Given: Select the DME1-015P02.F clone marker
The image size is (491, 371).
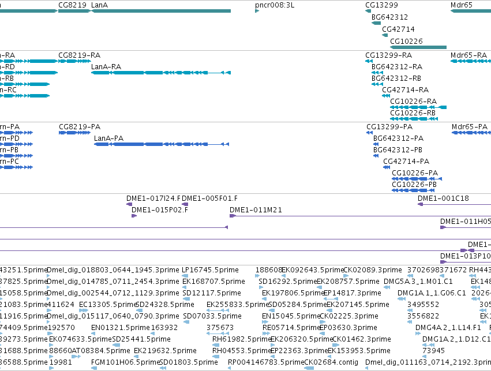Looking at the screenshot, I should click(134, 216).
